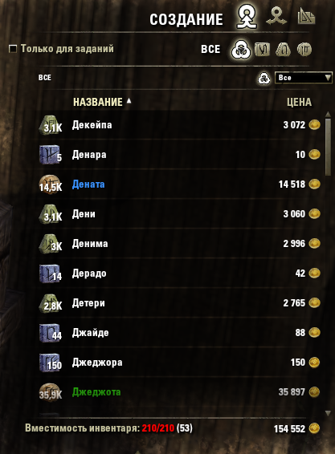The height and width of the screenshot is (454, 335).
Task: Choose the Дерадо rune priced at 42
Action: 180,274
